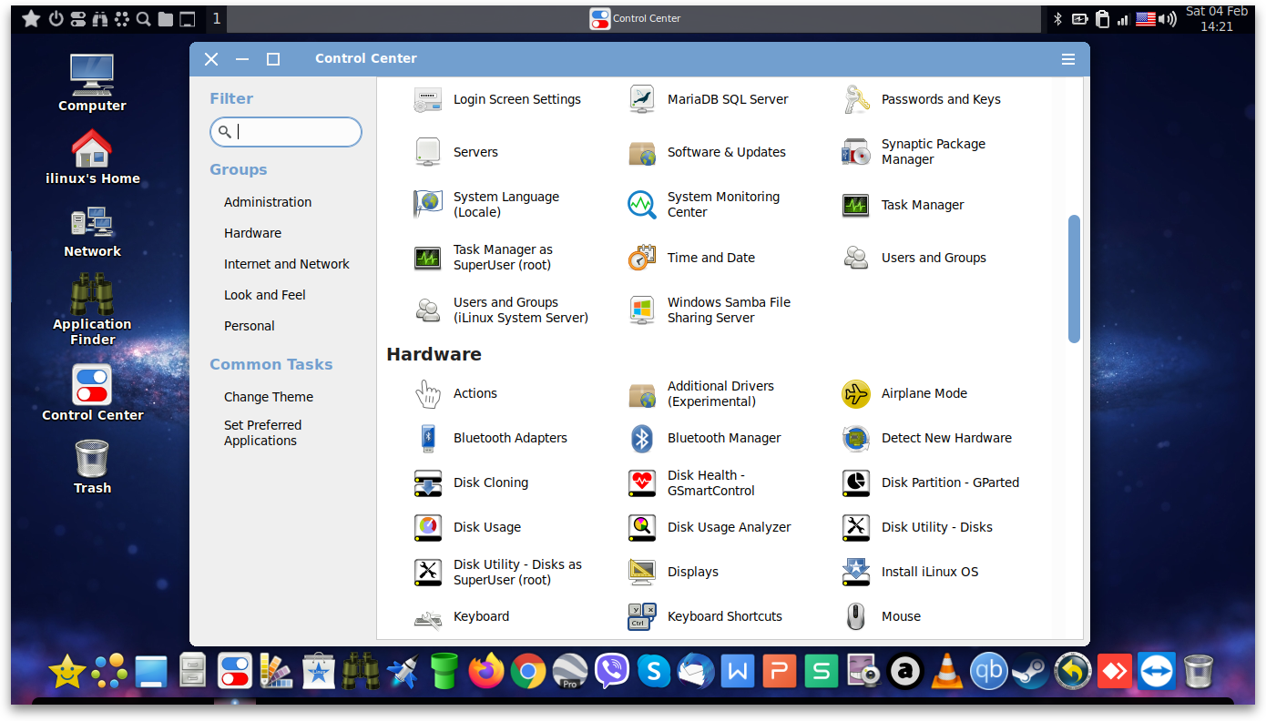Open Computer desktop icon
The image size is (1266, 721).
point(92,83)
